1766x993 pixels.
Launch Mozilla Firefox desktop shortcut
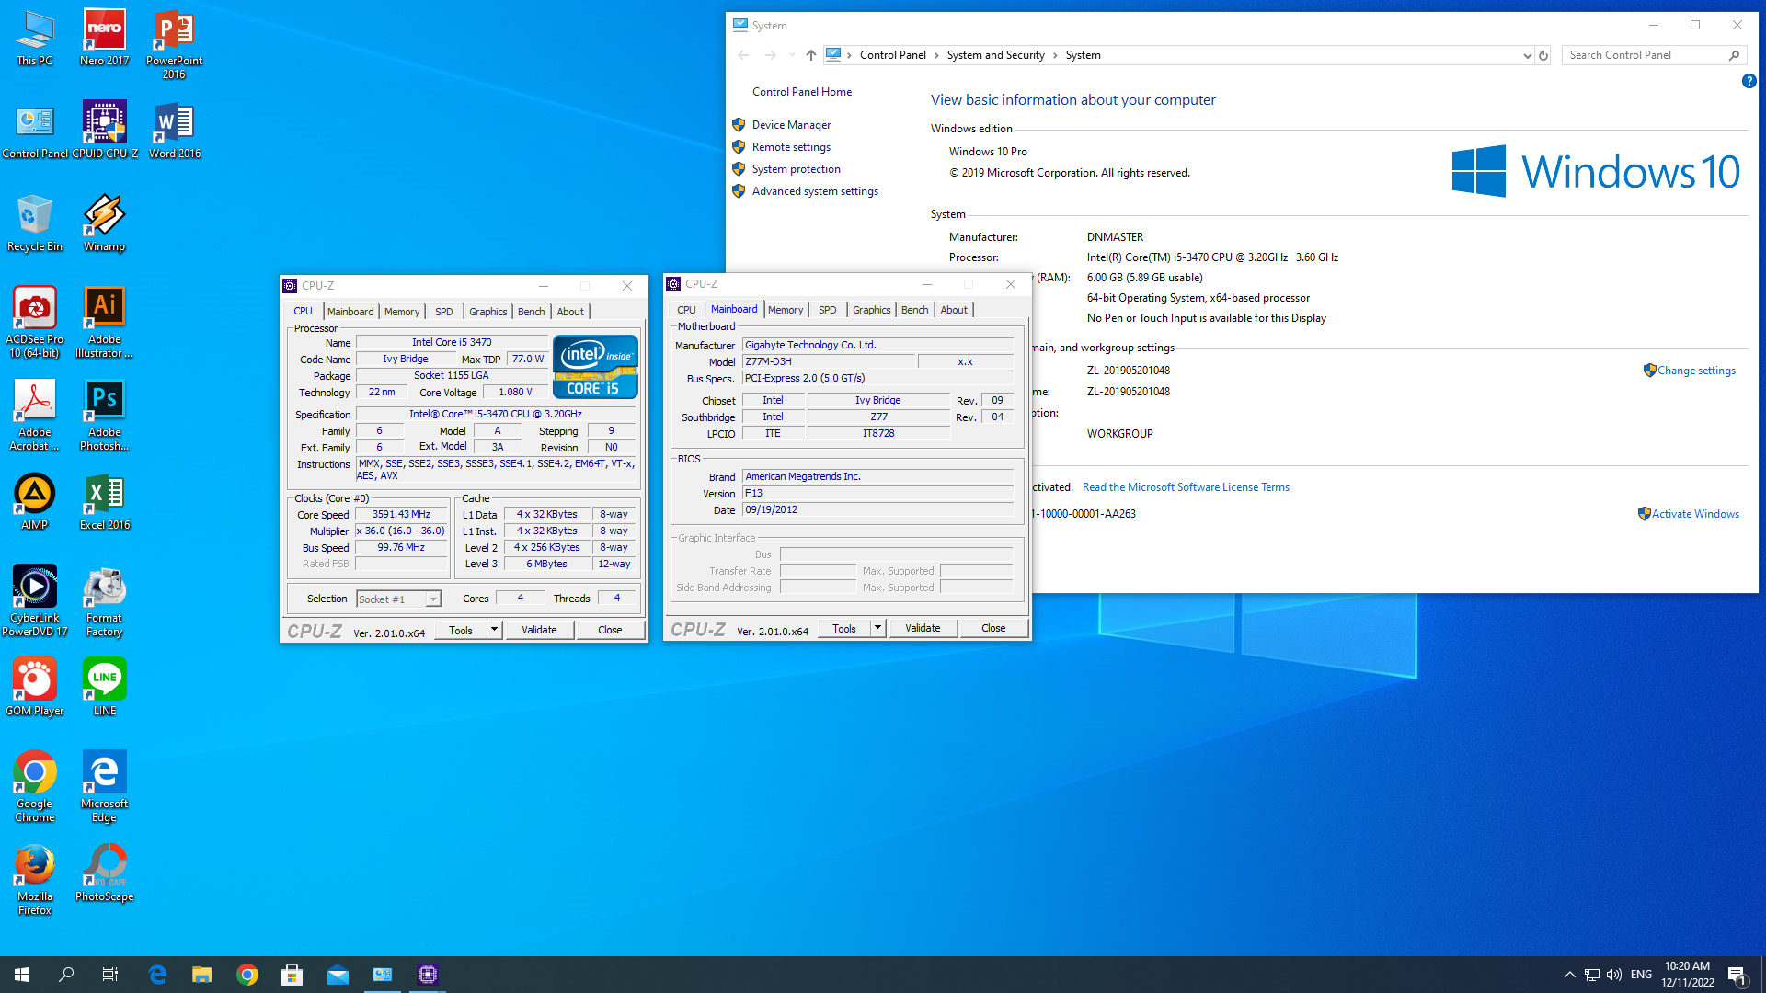click(x=35, y=880)
